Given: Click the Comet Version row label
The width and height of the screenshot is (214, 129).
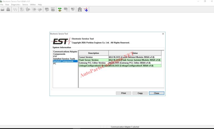Looking at the screenshot, I should click(86, 57).
